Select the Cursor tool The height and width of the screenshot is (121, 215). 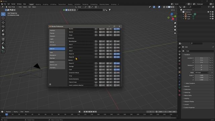coord(3,18)
